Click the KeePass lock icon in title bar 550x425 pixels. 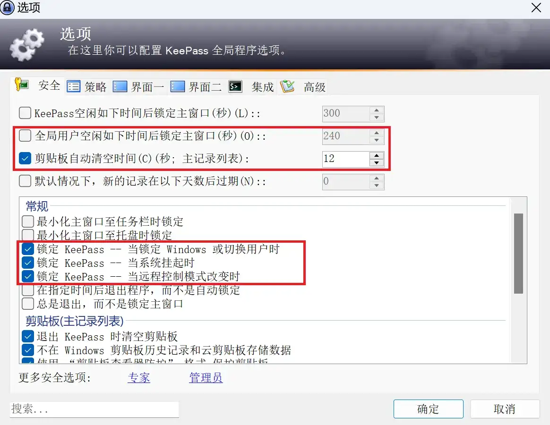click(x=7, y=8)
